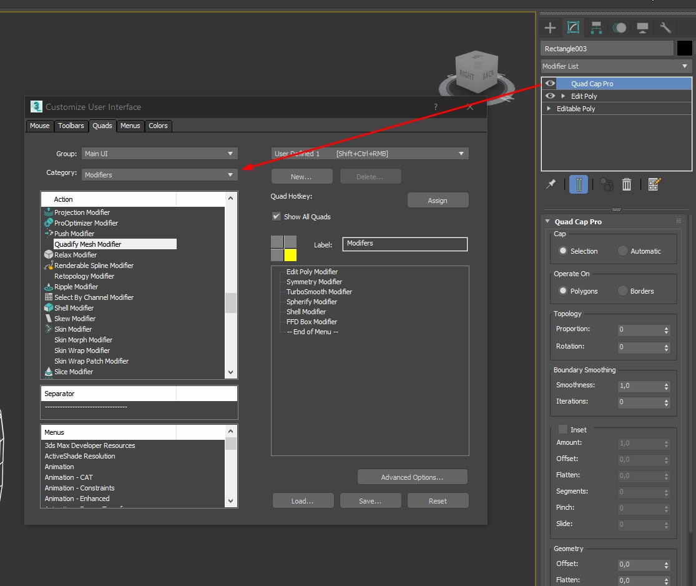
Task: Click the Label field containing Modifers
Action: click(x=405, y=244)
